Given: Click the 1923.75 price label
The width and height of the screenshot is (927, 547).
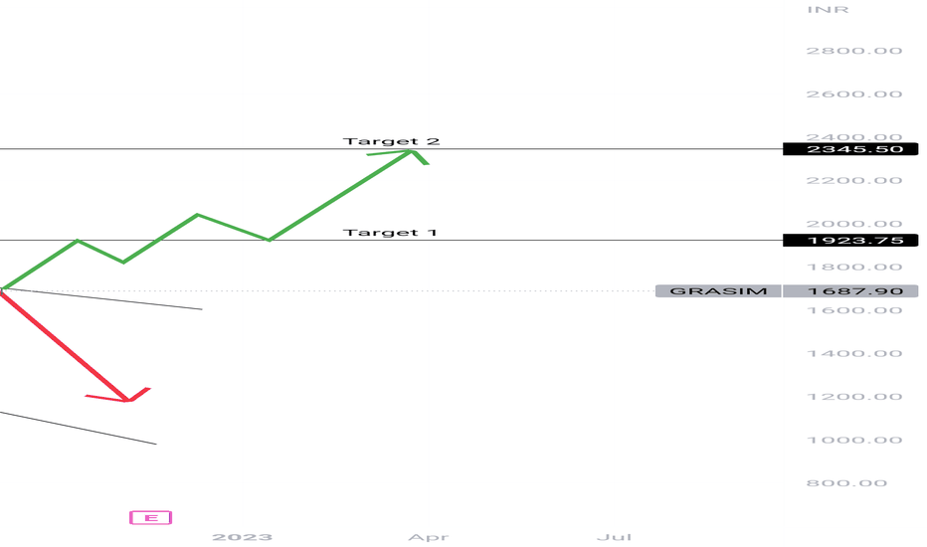Looking at the screenshot, I should click(x=850, y=240).
